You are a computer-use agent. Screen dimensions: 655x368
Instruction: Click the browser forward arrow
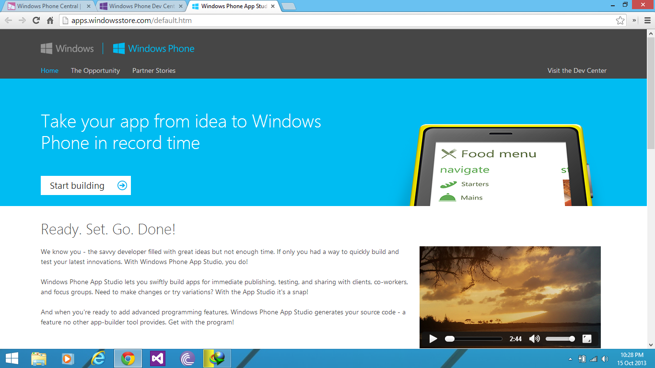point(22,21)
